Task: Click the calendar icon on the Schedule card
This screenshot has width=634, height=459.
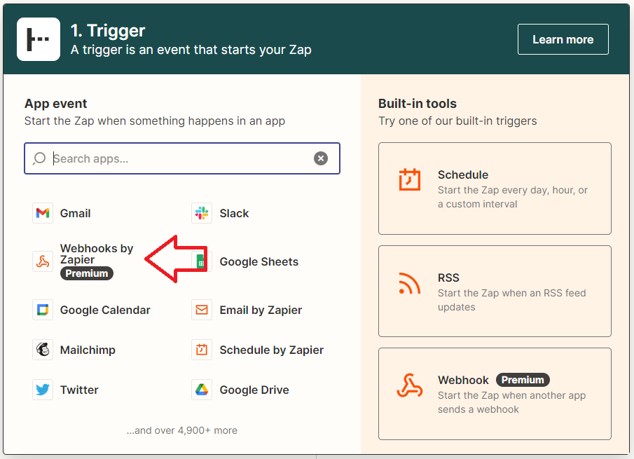Action: point(410,179)
